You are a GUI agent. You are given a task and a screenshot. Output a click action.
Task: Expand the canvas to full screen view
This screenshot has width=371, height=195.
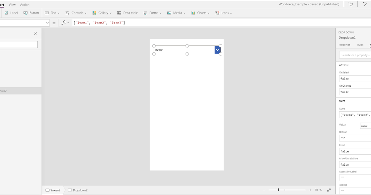click(x=329, y=190)
